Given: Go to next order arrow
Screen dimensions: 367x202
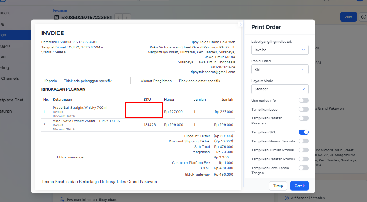Looking at the screenshot, I should [x=127, y=17].
